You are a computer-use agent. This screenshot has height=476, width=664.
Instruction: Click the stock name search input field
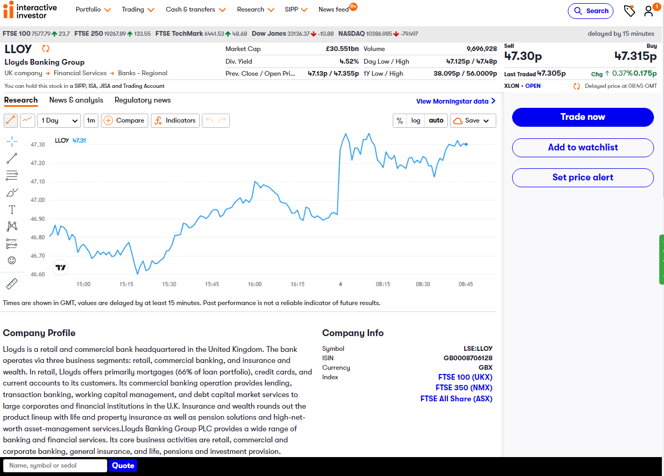pyautogui.click(x=54, y=465)
